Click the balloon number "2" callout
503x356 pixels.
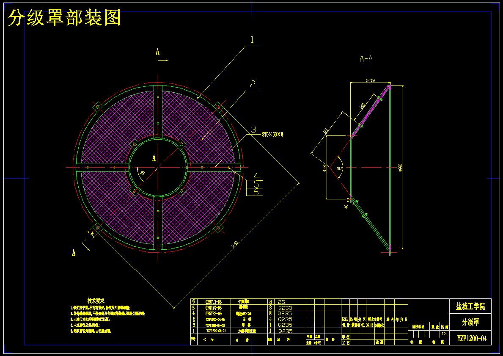coord(253,84)
